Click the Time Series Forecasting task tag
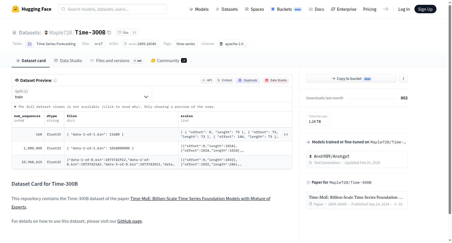This screenshot has width=452, height=243. (51, 44)
